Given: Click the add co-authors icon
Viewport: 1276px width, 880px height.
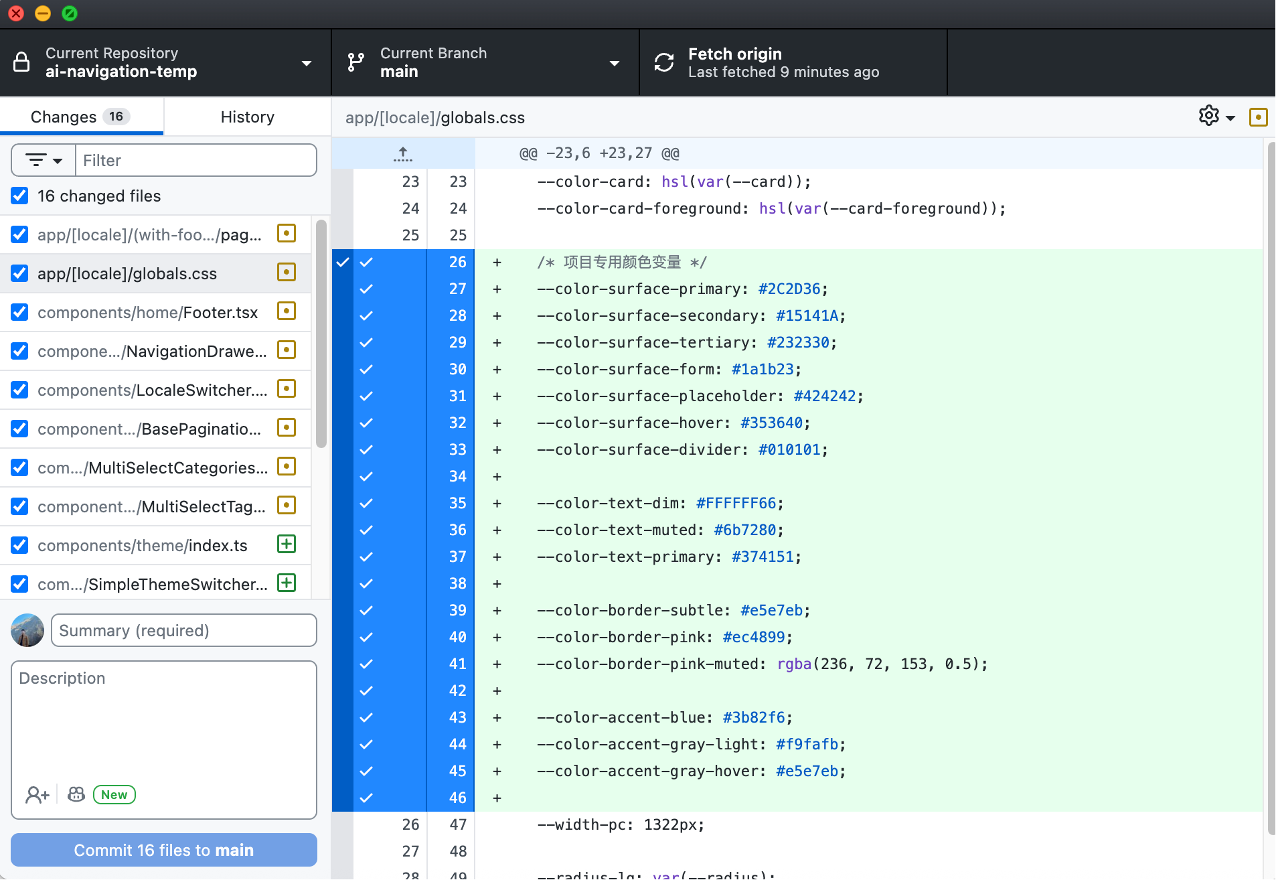Looking at the screenshot, I should (37, 794).
